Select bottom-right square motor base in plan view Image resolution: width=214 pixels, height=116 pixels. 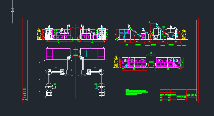(101, 93)
